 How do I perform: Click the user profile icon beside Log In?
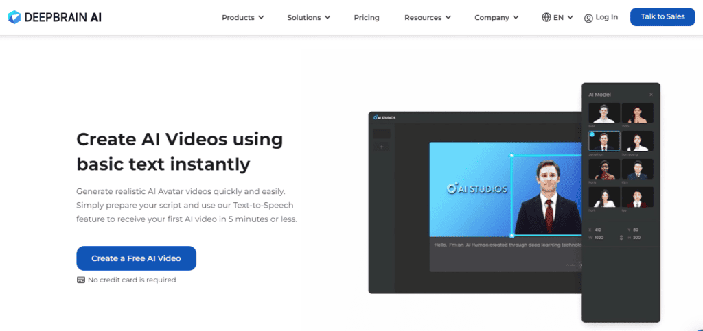(x=588, y=19)
